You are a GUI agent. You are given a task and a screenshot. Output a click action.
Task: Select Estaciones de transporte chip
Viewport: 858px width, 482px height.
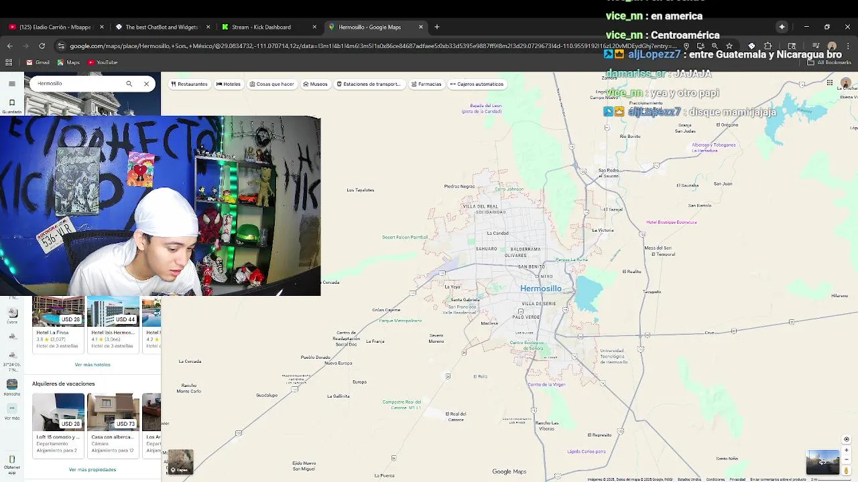[369, 84]
